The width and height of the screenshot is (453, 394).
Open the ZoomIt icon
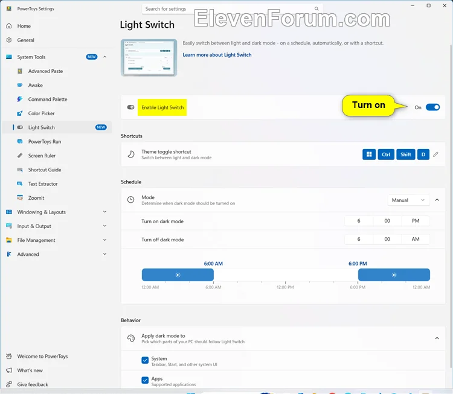[x=20, y=198]
